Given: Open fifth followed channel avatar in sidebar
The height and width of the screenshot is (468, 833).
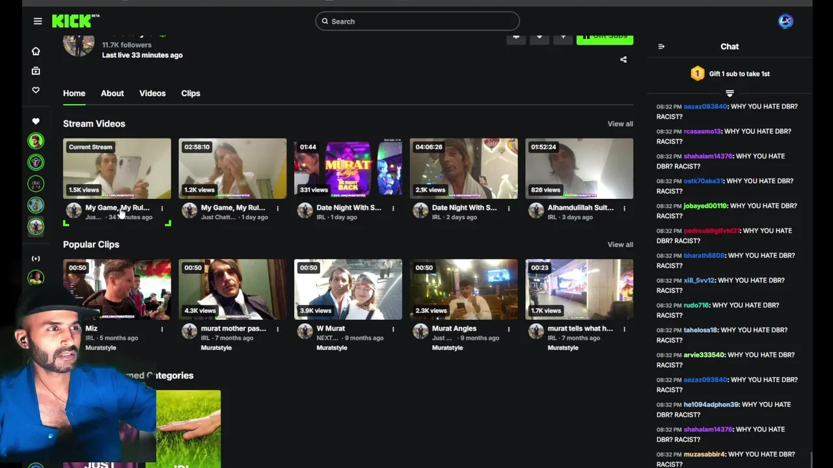Looking at the screenshot, I should point(36,226).
